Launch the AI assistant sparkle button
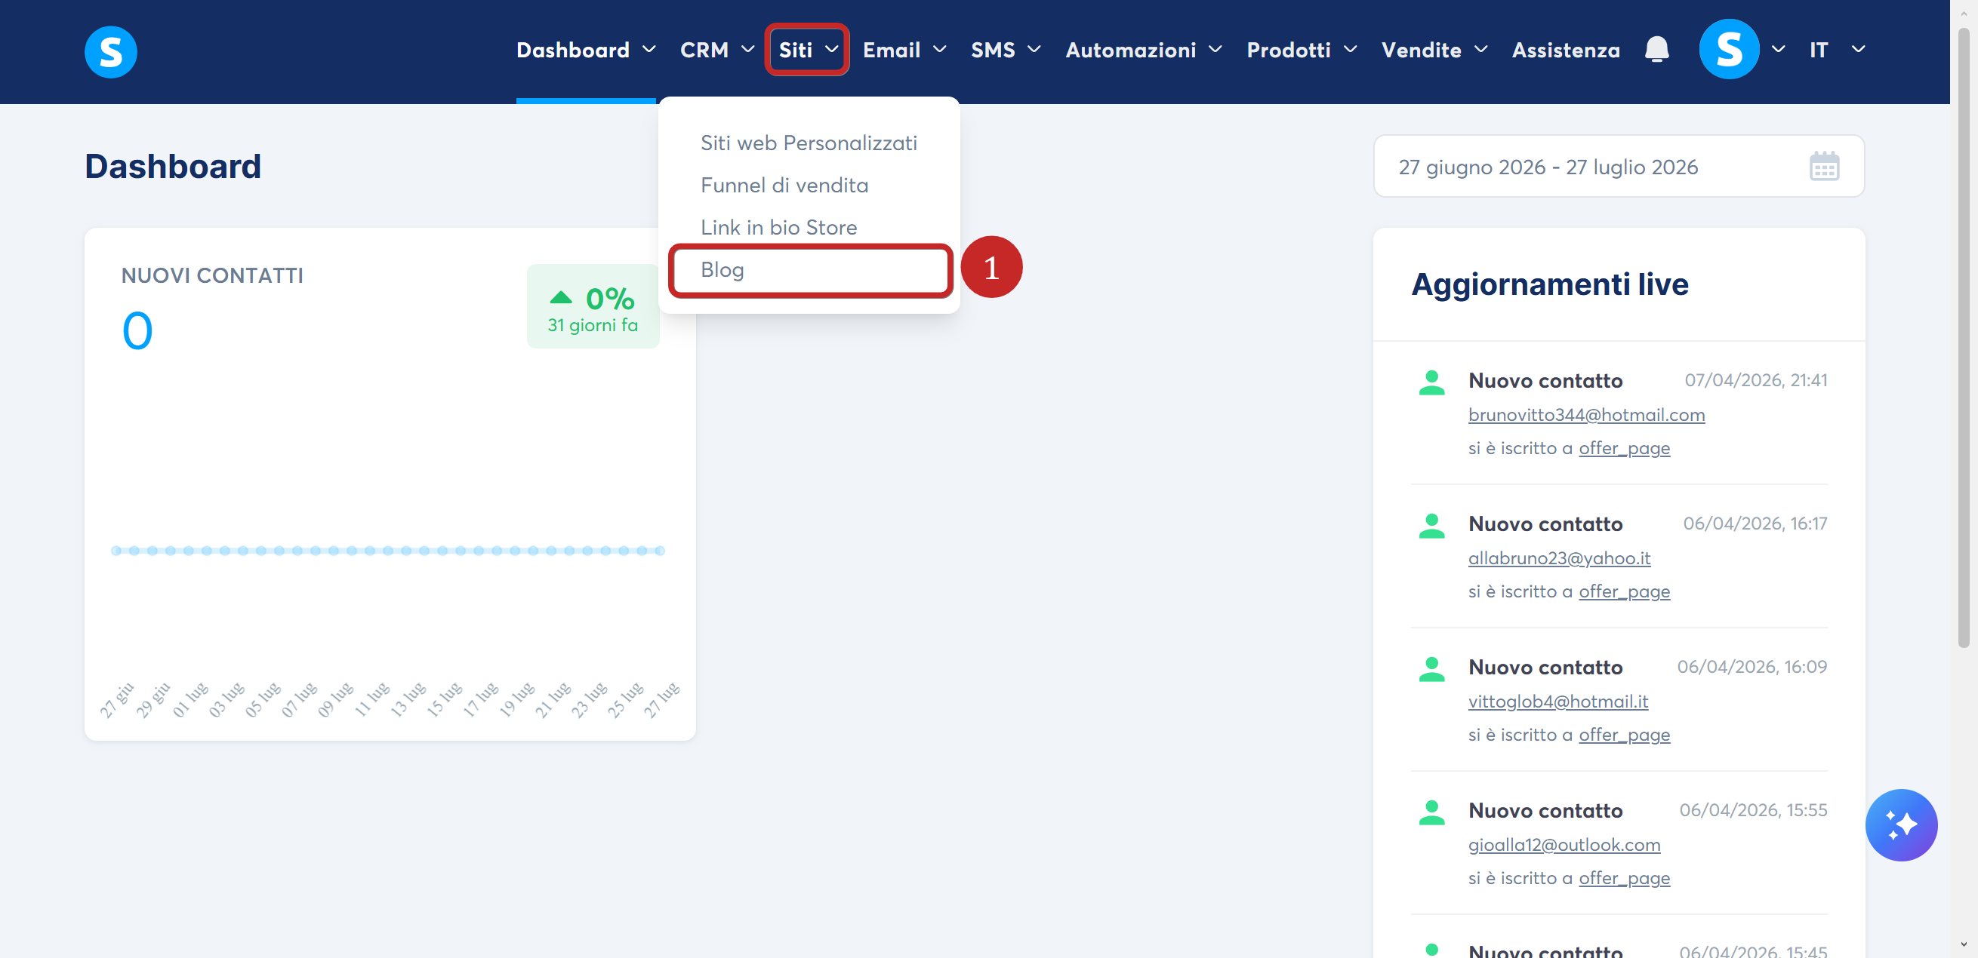The width and height of the screenshot is (1978, 958). tap(1900, 824)
